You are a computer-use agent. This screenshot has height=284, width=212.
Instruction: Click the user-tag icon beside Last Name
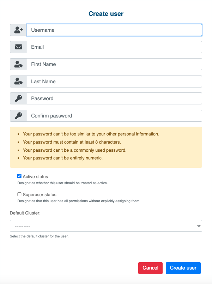[18, 81]
